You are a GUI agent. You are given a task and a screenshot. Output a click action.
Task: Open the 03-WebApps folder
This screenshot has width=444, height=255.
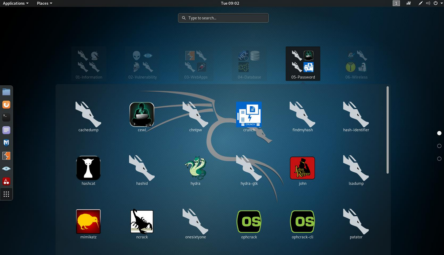[x=196, y=64]
